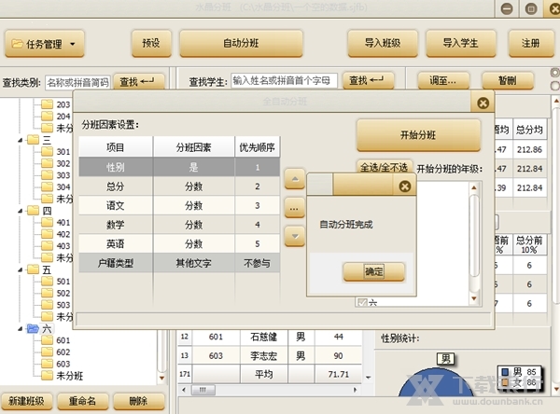The width and height of the screenshot is (560, 414).
Task: Select class 204 in tree
Action: pos(63,117)
